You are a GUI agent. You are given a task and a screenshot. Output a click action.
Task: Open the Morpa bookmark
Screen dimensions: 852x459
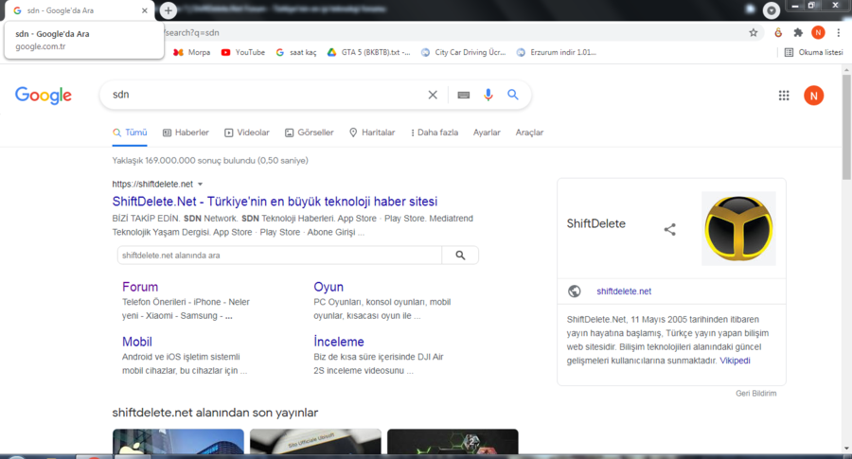192,52
